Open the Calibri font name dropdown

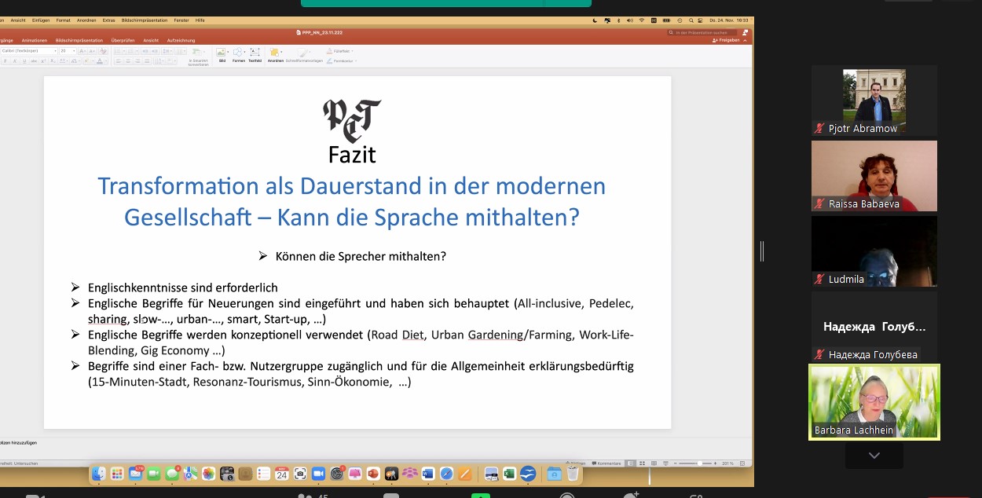(x=28, y=51)
